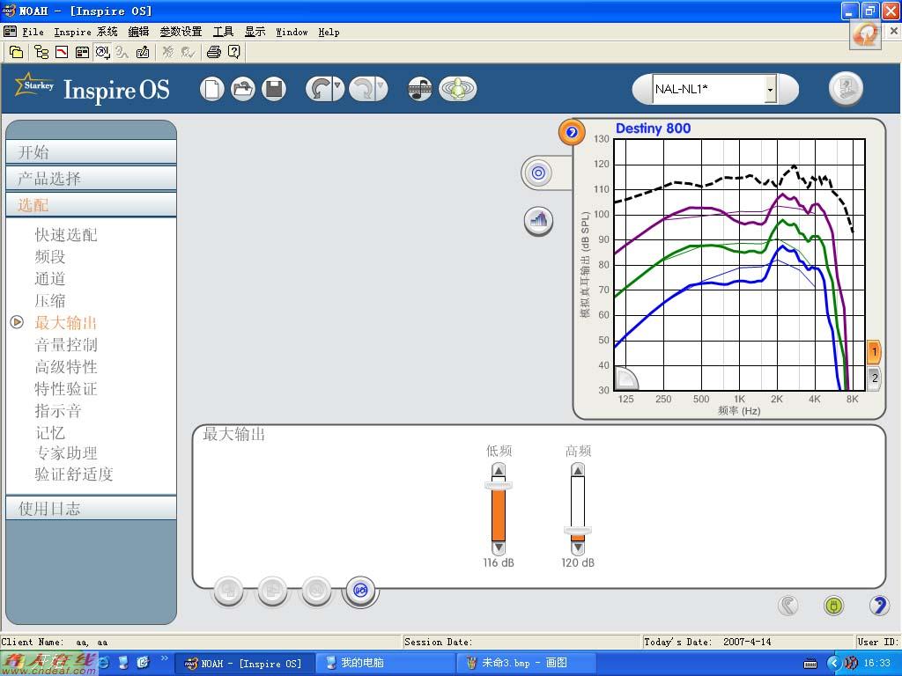Click the tree hierarchy icon in NOAH toolbar
The image size is (902, 676).
click(x=41, y=52)
